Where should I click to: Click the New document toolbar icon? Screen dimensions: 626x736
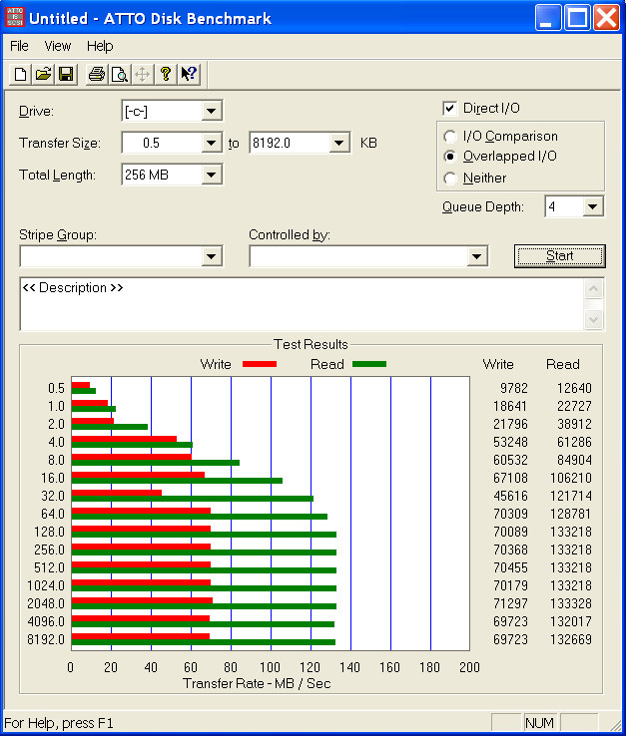(20, 74)
